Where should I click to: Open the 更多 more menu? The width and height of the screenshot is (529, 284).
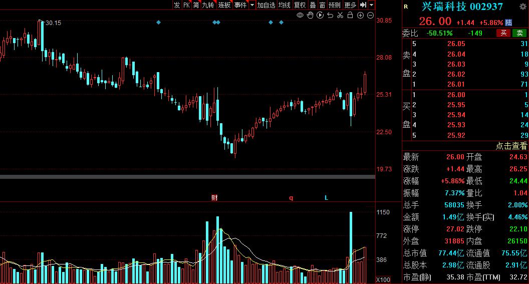click(350, 5)
